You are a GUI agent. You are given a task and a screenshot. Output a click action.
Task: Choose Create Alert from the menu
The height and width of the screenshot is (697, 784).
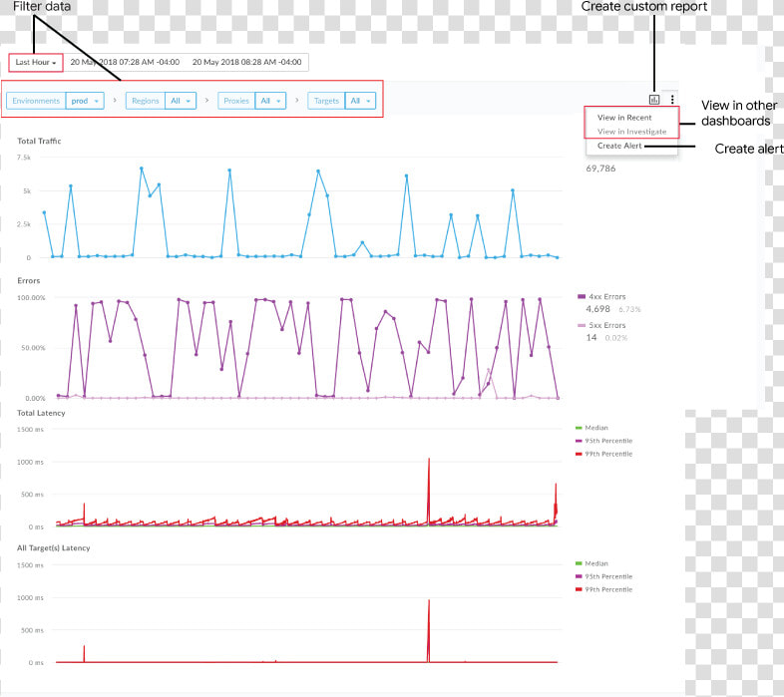point(619,146)
